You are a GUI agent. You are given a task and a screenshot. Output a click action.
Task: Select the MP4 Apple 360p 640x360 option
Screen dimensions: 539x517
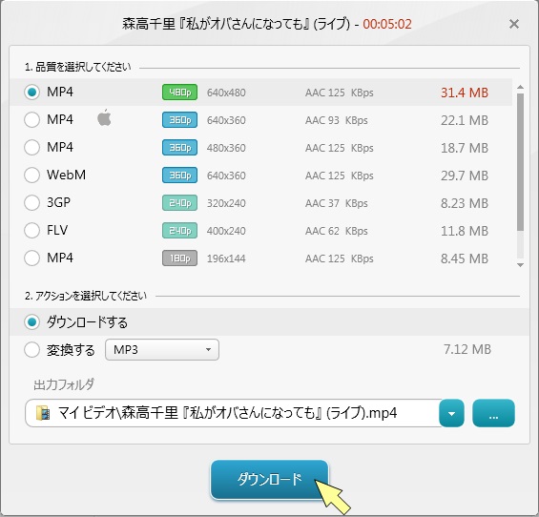(x=31, y=120)
